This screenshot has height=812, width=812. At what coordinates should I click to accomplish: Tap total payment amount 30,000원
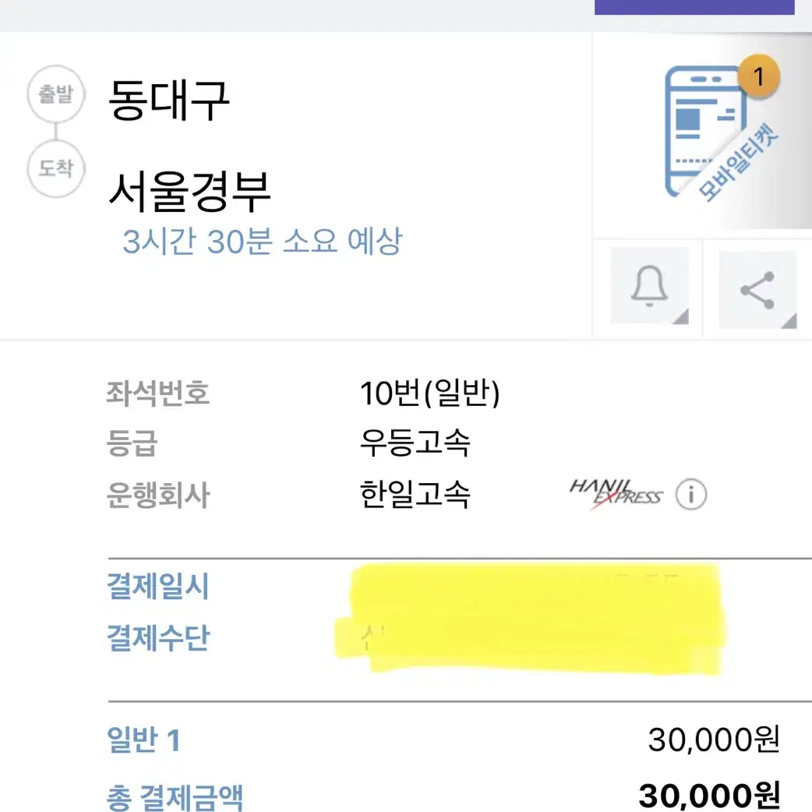click(709, 795)
